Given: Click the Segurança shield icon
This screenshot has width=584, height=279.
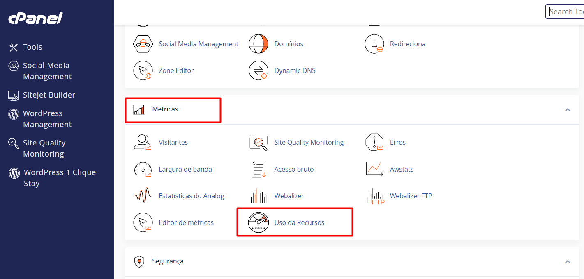Looking at the screenshot, I should coord(139,261).
